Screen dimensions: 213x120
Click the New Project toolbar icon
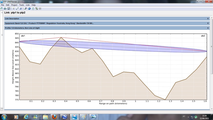pyautogui.click(x=2, y=9)
